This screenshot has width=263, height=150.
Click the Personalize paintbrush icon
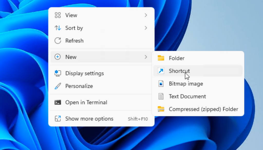point(58,86)
